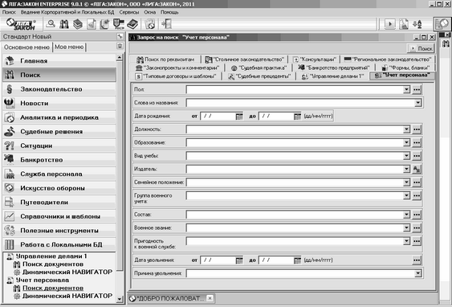Click the sidebar scrollbar down arrow
This screenshot has width=452, height=307.
(x=120, y=299)
